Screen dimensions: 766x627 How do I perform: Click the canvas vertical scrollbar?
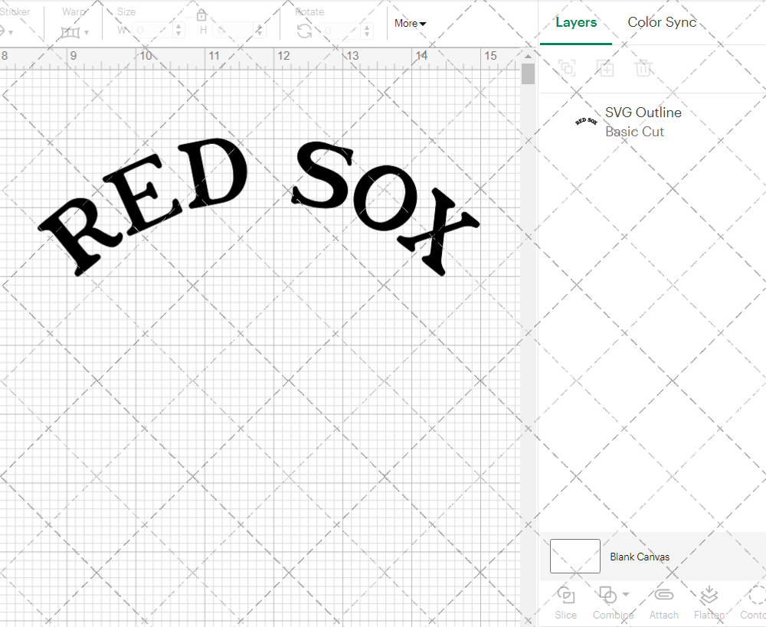tap(527, 73)
